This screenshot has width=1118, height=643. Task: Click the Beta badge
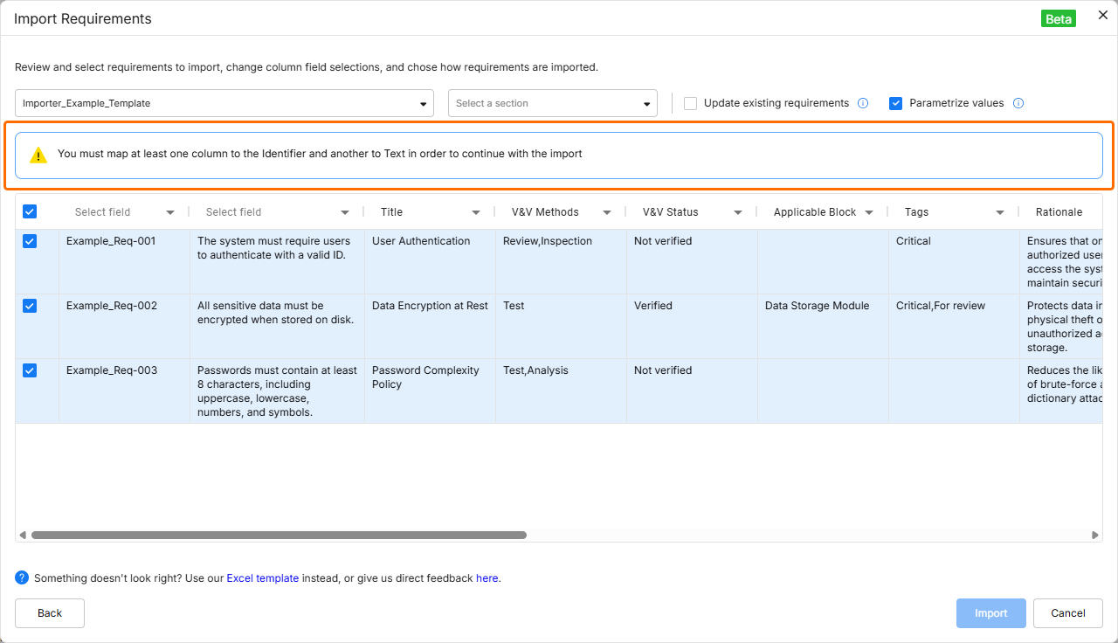click(1059, 18)
